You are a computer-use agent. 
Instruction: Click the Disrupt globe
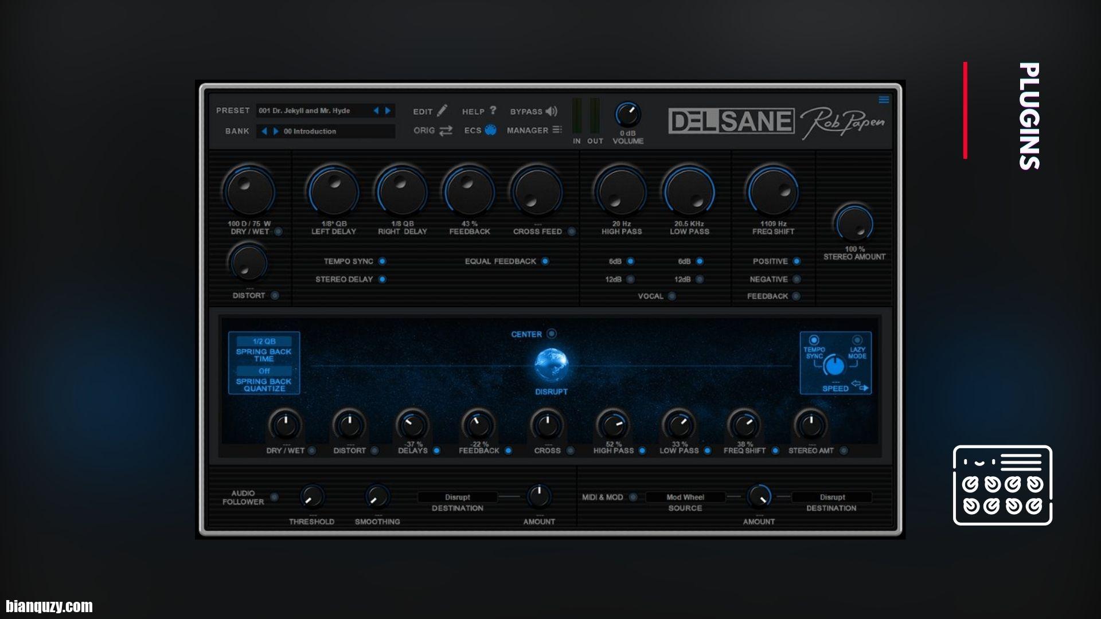tap(551, 365)
